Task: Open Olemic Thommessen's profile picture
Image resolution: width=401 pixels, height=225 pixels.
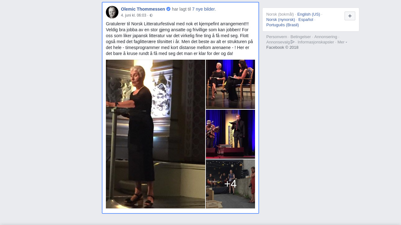Action: tap(112, 12)
